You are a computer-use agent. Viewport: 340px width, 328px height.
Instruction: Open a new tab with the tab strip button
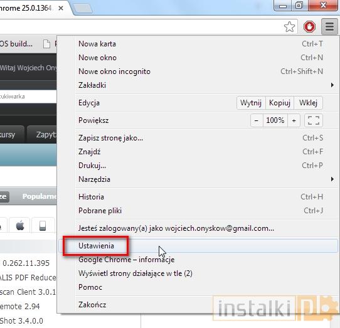(x=83, y=8)
